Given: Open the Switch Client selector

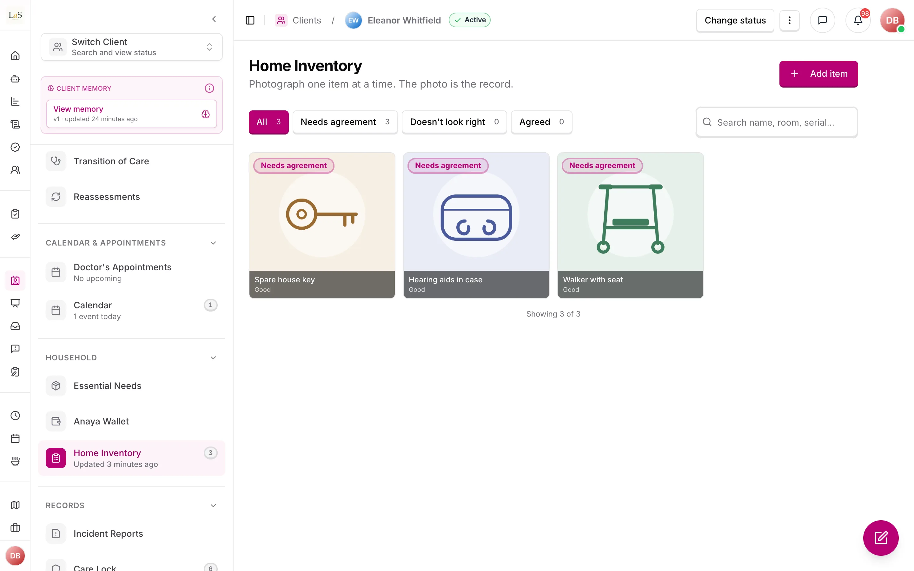Looking at the screenshot, I should tap(131, 47).
